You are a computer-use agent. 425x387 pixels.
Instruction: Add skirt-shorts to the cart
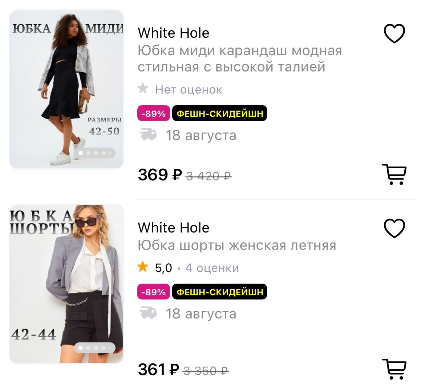[394, 369]
